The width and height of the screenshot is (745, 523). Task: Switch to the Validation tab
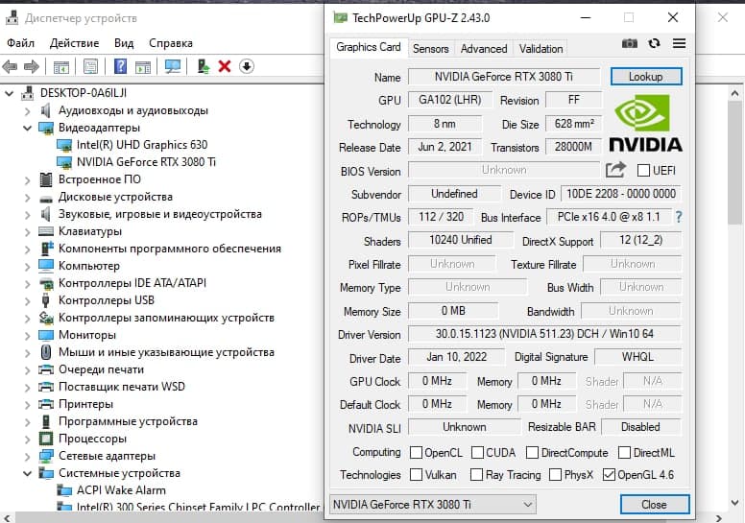pyautogui.click(x=541, y=48)
